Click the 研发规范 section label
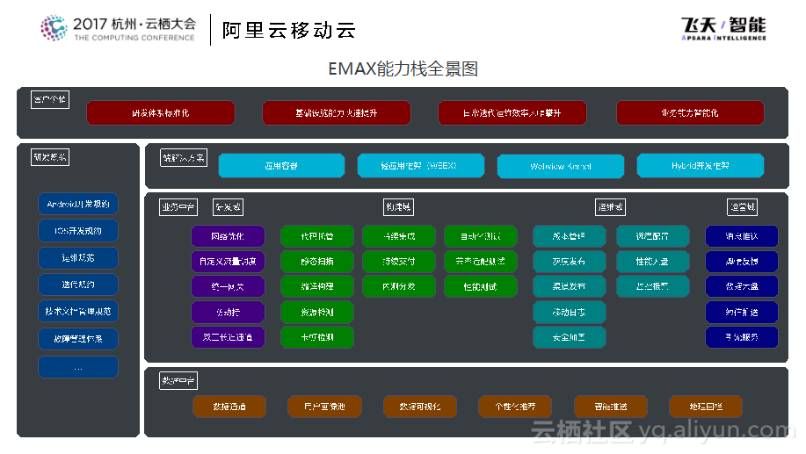 click(x=50, y=157)
